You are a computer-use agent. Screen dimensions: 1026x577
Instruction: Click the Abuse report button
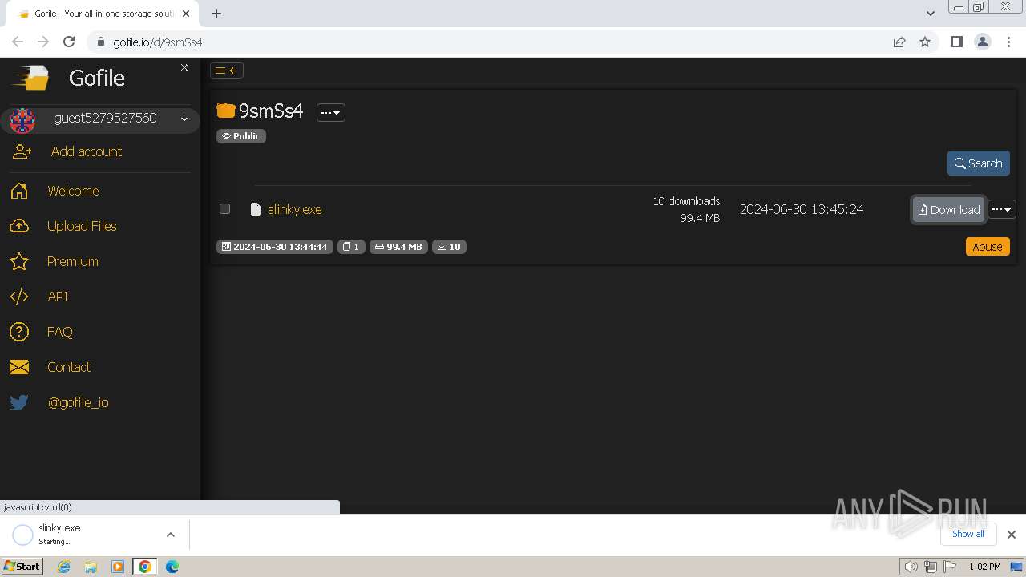click(988, 247)
